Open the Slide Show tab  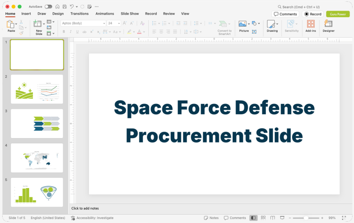pos(130,14)
